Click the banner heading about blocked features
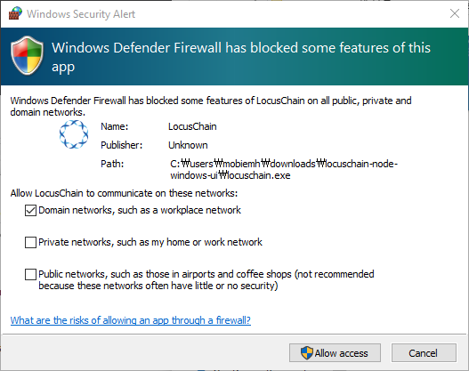 (x=241, y=57)
